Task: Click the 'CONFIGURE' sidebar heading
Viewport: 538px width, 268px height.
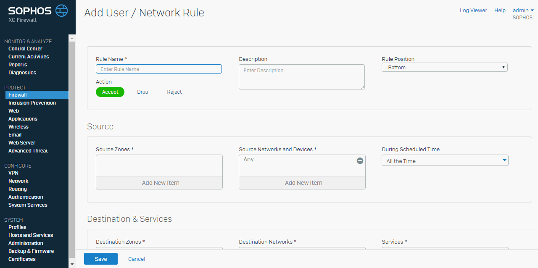Action: [18, 166]
